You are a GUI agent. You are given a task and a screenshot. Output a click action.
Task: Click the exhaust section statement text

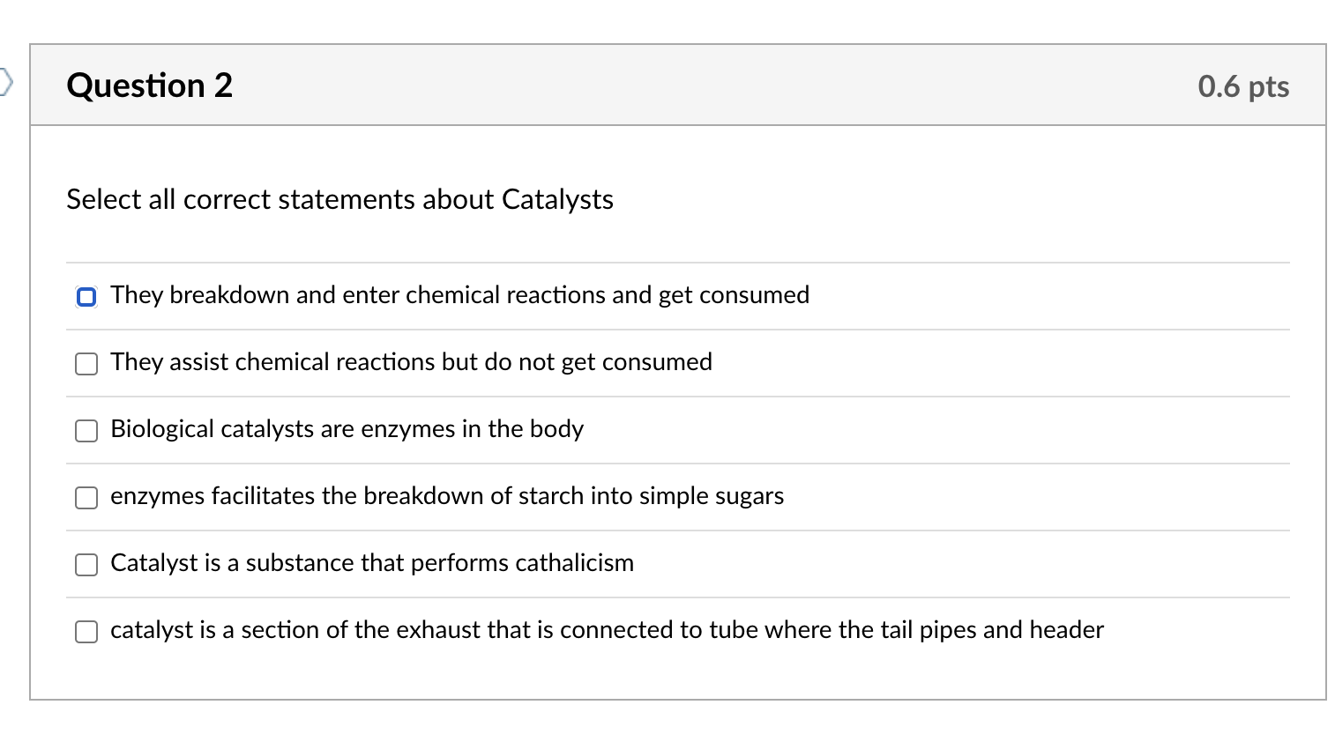[607, 631]
